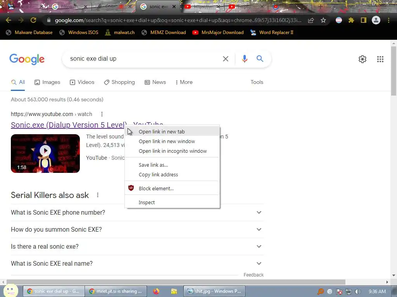Open MEMZ Download bookmark
This screenshot has width=397, height=297.
164,32
